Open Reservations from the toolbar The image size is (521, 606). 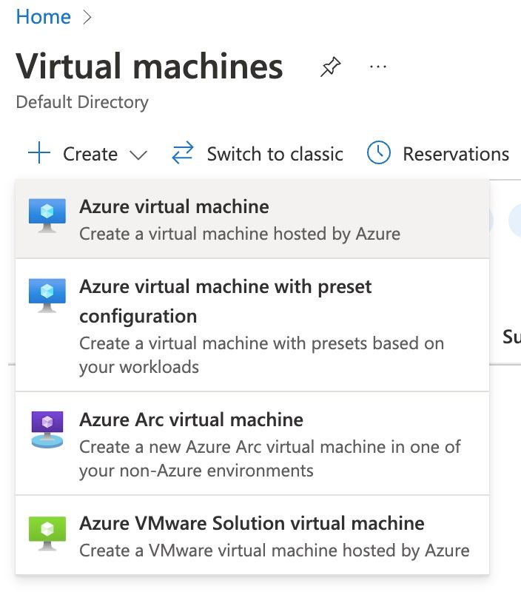tap(454, 154)
